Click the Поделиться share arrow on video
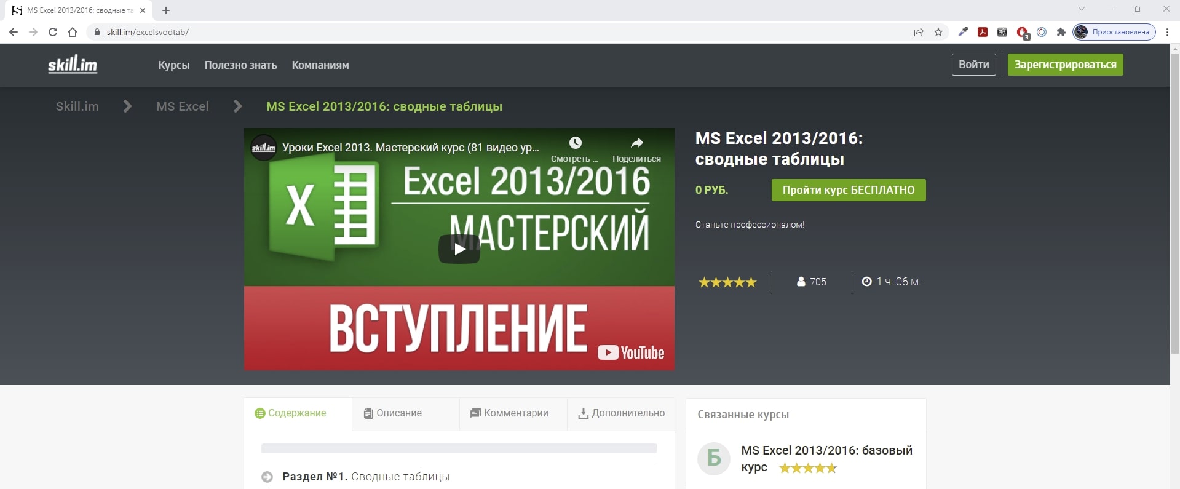This screenshot has width=1180, height=489. (637, 143)
